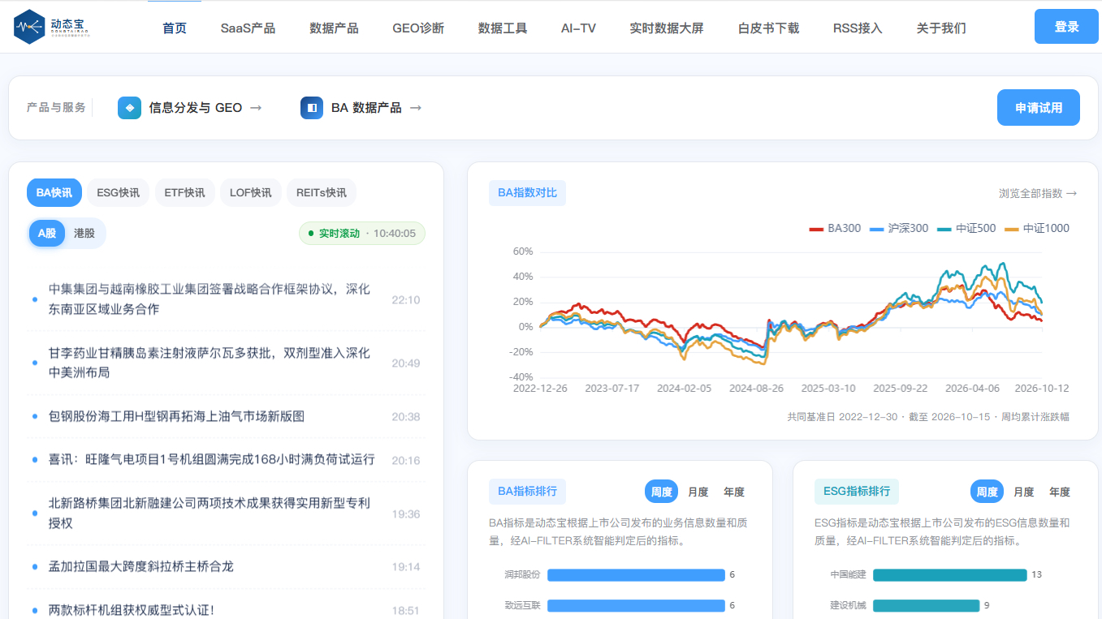
Task: Click the 登录 button
Action: coord(1066,27)
